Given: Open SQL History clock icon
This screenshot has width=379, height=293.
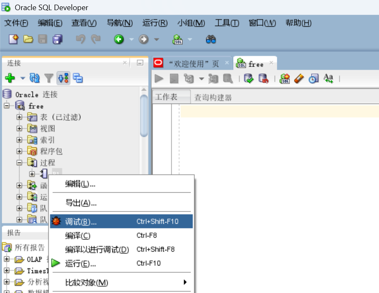Looking at the screenshot, I should 314,79.
